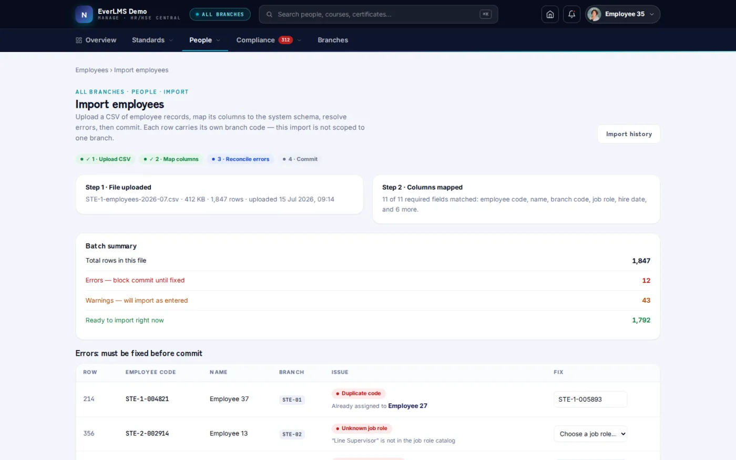Open the home icon button
This screenshot has width=736, height=460.
click(550, 14)
